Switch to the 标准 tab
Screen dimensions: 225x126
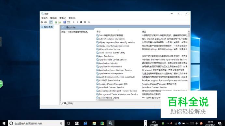click(x=70, y=103)
